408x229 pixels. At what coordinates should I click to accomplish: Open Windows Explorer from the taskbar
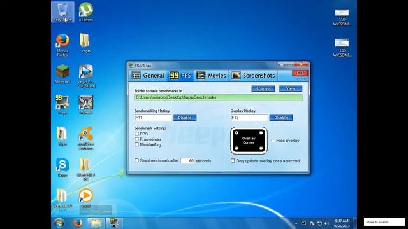96,223
